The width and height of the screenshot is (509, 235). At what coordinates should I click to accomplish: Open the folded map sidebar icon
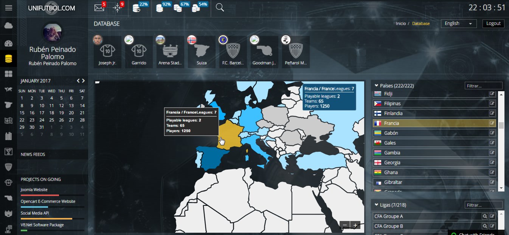8,121
